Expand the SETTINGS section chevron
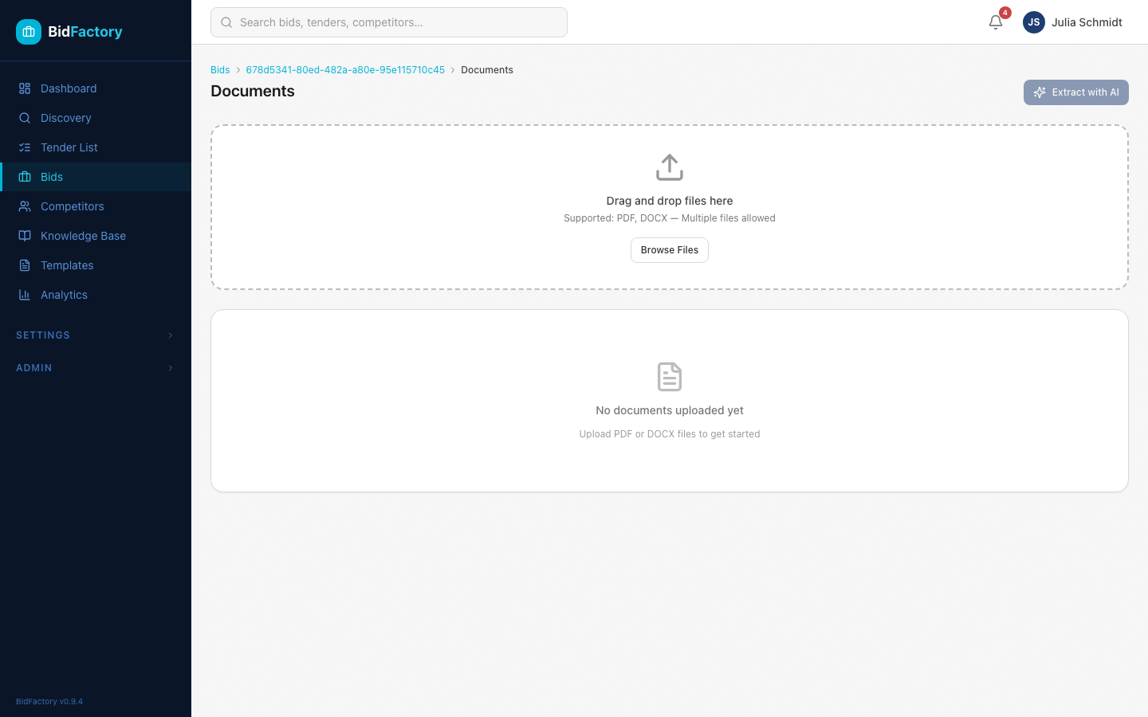The width and height of the screenshot is (1148, 717). (171, 335)
